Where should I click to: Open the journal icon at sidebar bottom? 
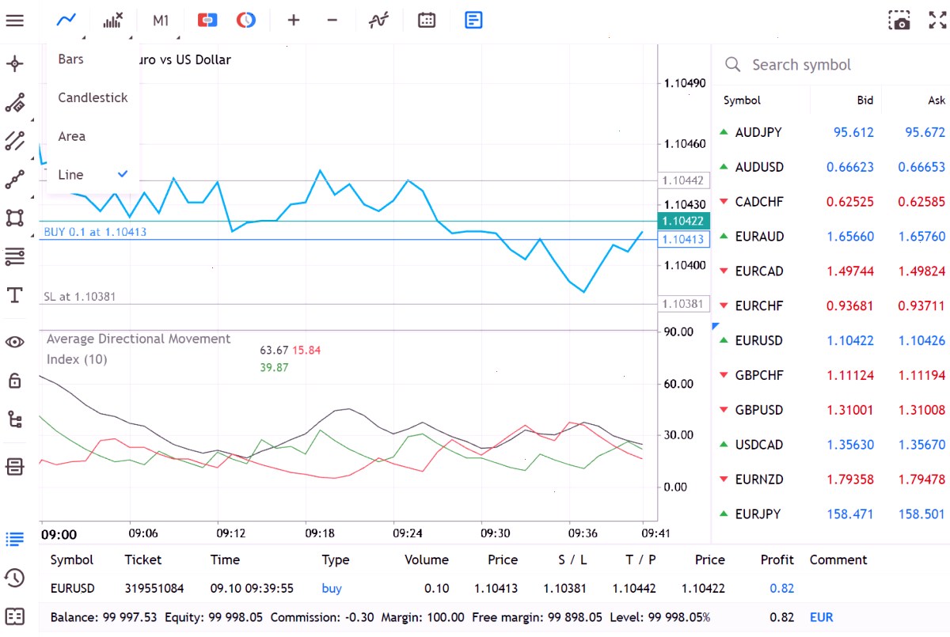tap(14, 616)
